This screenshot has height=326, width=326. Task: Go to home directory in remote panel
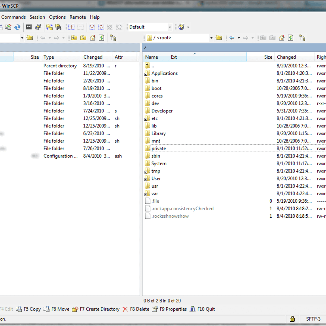point(282,38)
